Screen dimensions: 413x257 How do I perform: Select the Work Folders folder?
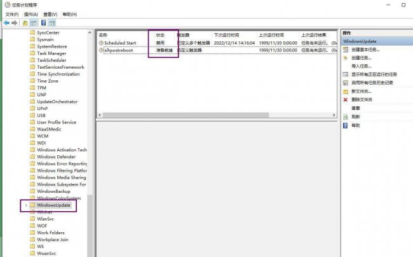[x=51, y=232]
